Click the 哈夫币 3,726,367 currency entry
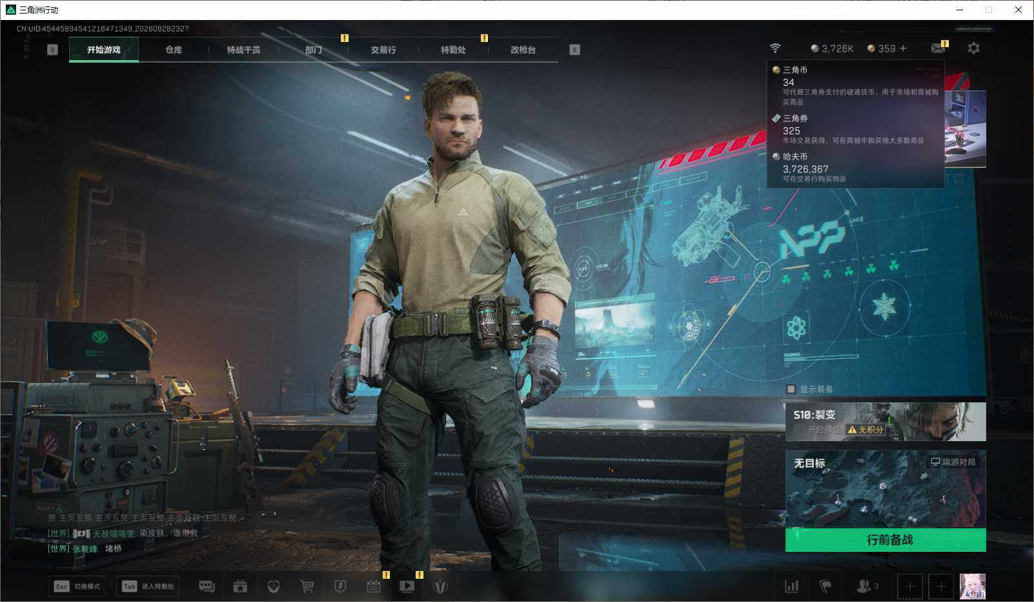 [855, 167]
